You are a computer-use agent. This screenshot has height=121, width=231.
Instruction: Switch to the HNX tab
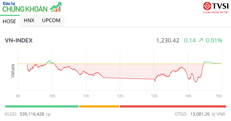click(x=29, y=20)
